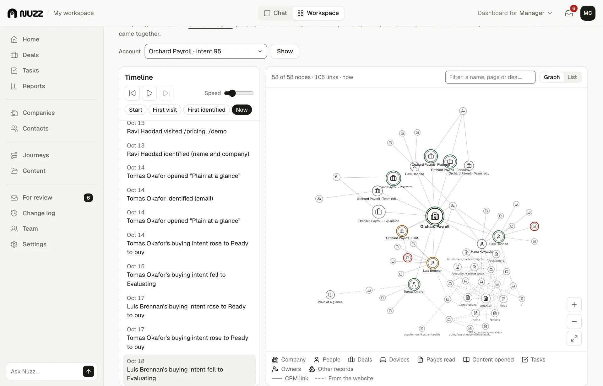Open the Dashboard for Manager dropdown
Screen dimensions: 603x386
[x=515, y=13]
